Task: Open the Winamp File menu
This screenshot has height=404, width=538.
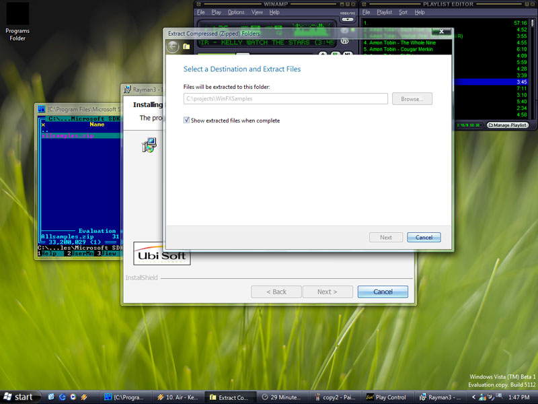Action: [200, 12]
